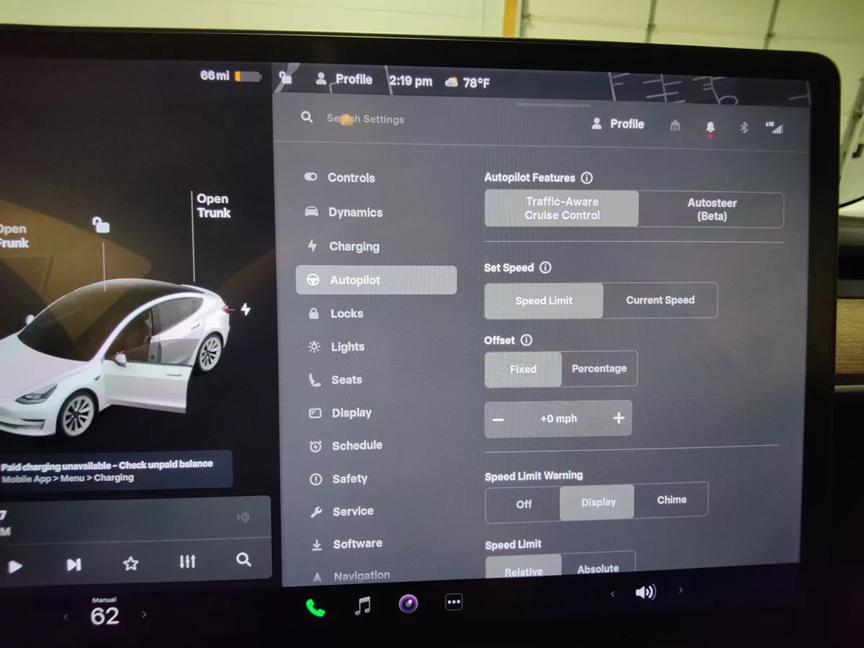Increase speed offset with plus button
This screenshot has width=864, height=648.
pyautogui.click(x=618, y=418)
